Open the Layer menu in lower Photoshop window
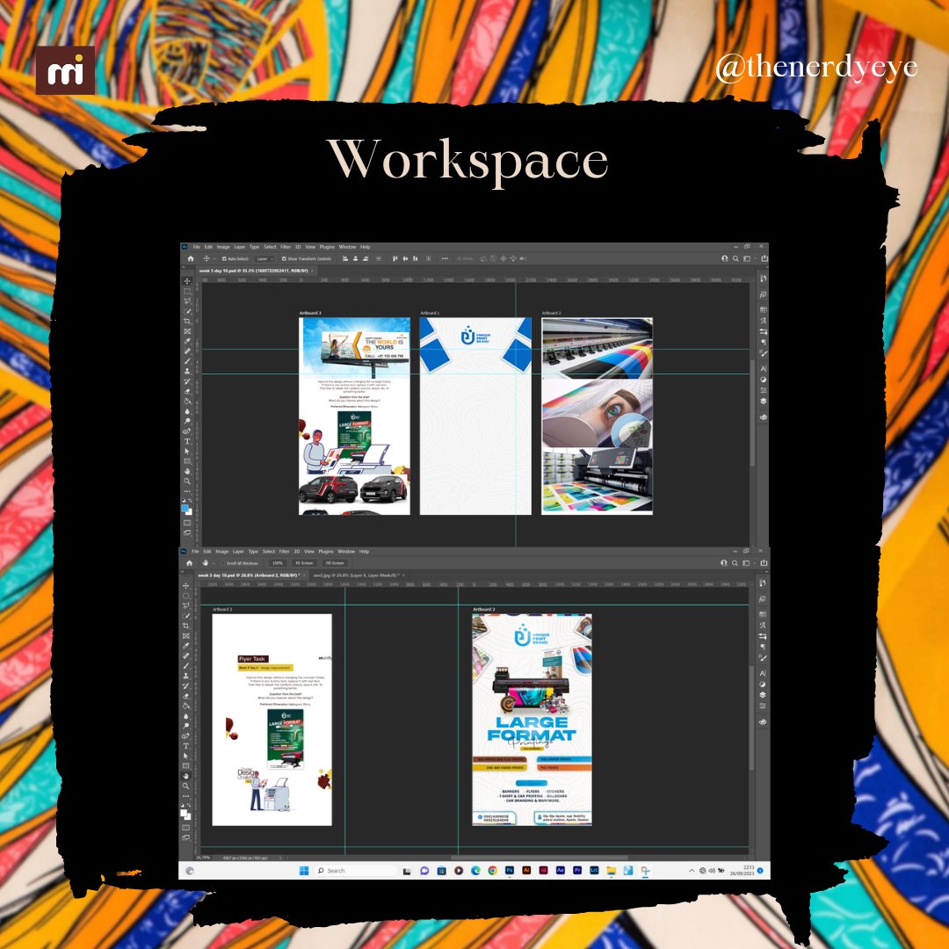Screen dimensions: 949x949 [x=238, y=551]
